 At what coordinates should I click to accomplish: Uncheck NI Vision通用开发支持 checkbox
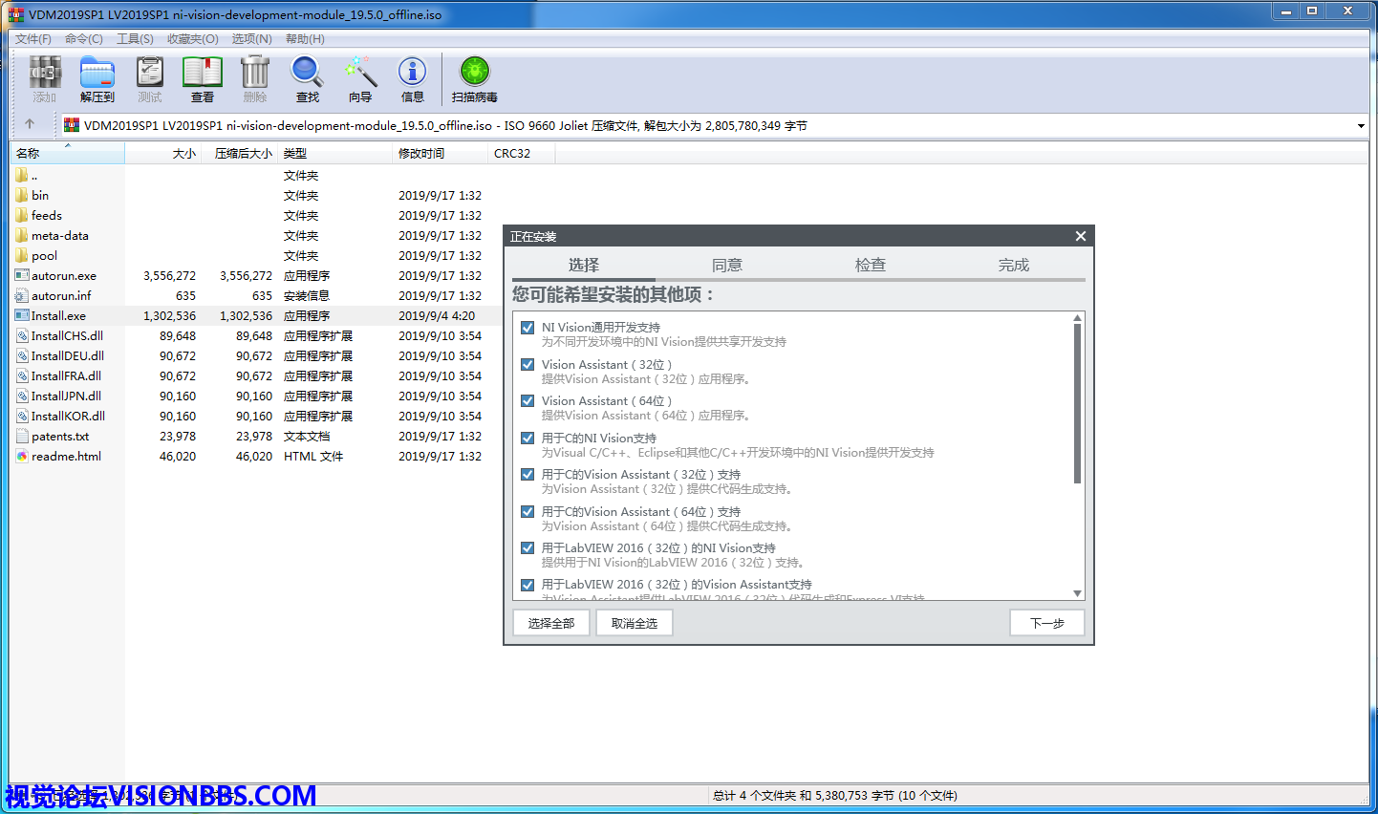click(x=528, y=328)
